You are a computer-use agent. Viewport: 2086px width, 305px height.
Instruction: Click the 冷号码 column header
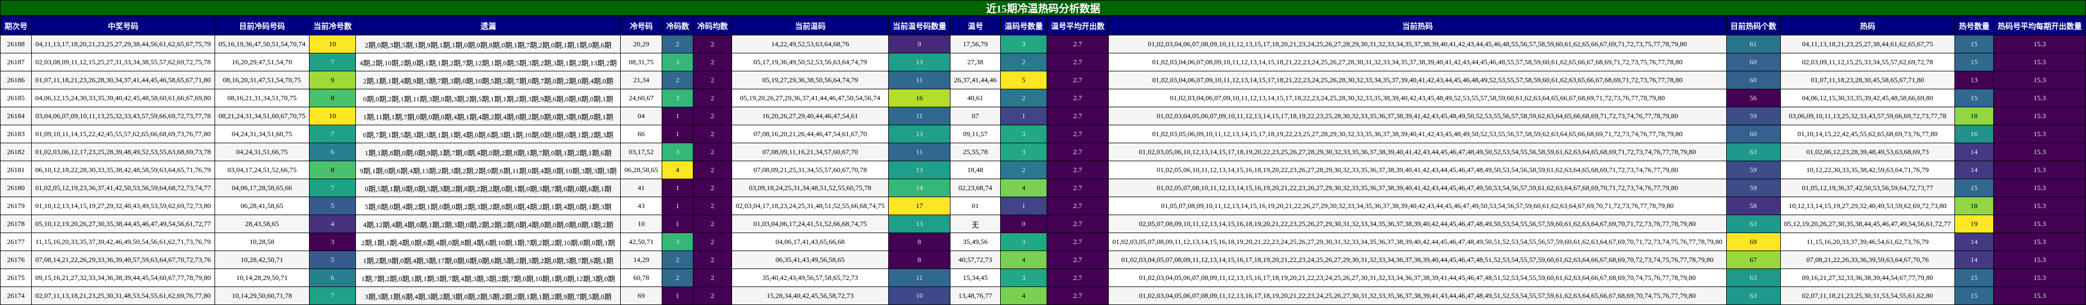coord(640,26)
